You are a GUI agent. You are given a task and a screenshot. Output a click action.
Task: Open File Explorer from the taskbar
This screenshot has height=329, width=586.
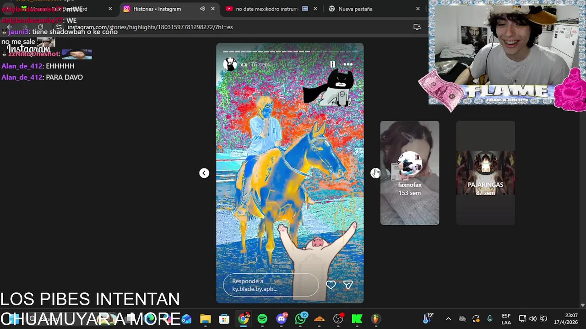click(x=205, y=319)
